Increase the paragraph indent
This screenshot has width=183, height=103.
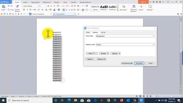point(75,6)
